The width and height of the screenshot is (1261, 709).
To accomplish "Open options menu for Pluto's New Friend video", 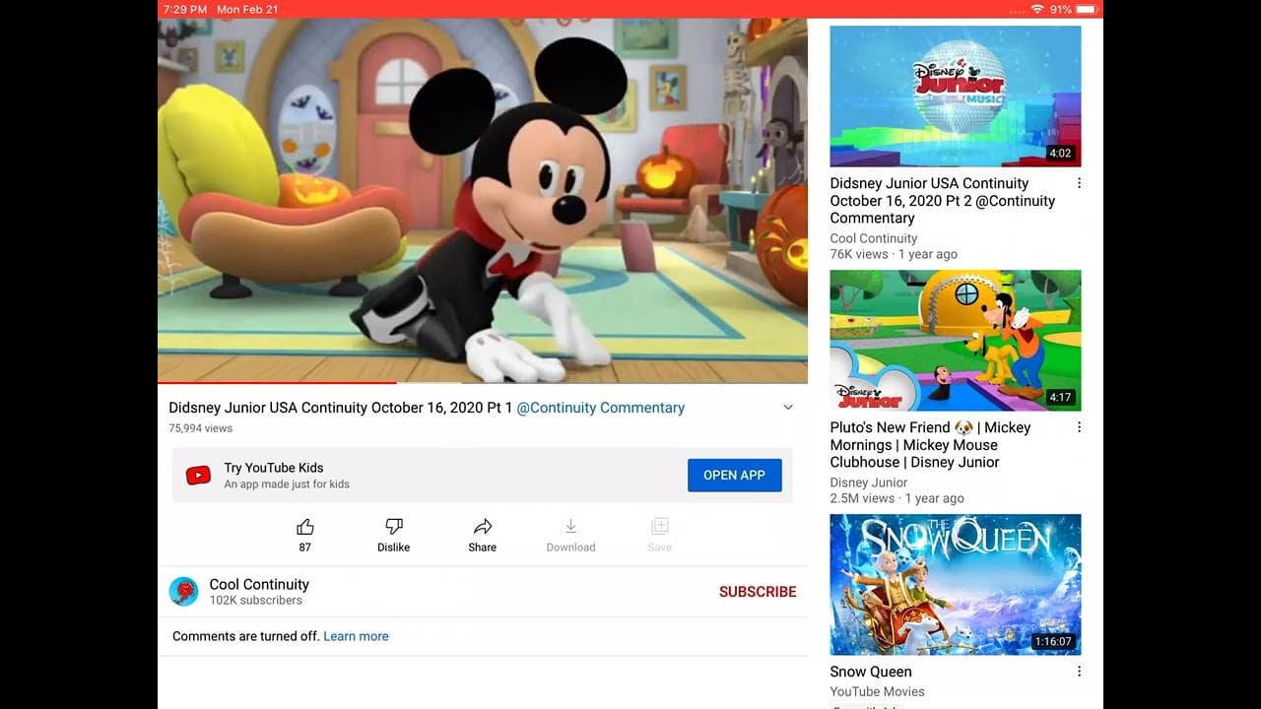I will pyautogui.click(x=1079, y=427).
